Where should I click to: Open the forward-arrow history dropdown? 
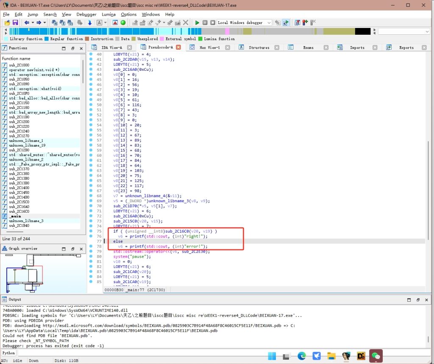[x=45, y=23]
